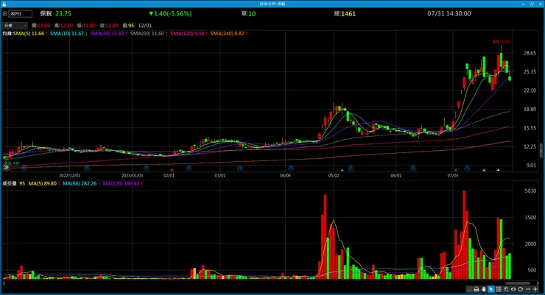Click the horizontal scrollbar thumb at bottom right

click(518, 283)
